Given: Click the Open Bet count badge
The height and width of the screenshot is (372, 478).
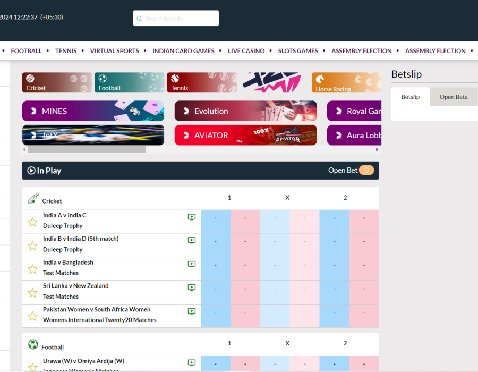Looking at the screenshot, I should [366, 171].
